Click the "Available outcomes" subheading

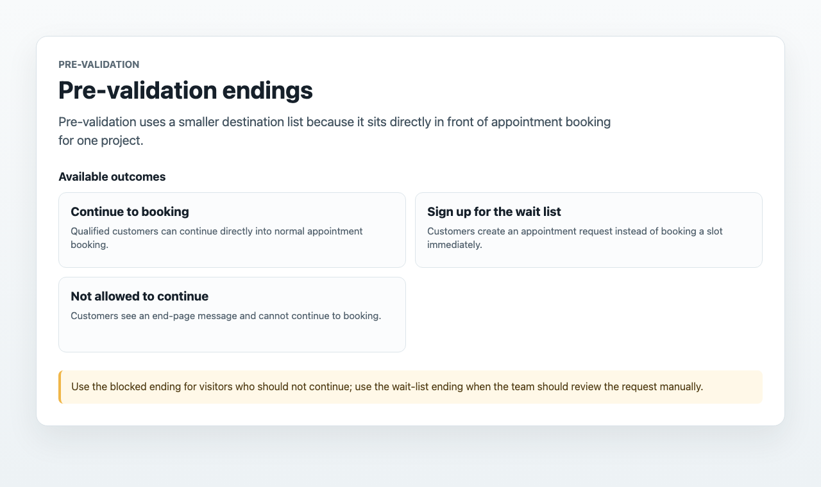(x=112, y=177)
